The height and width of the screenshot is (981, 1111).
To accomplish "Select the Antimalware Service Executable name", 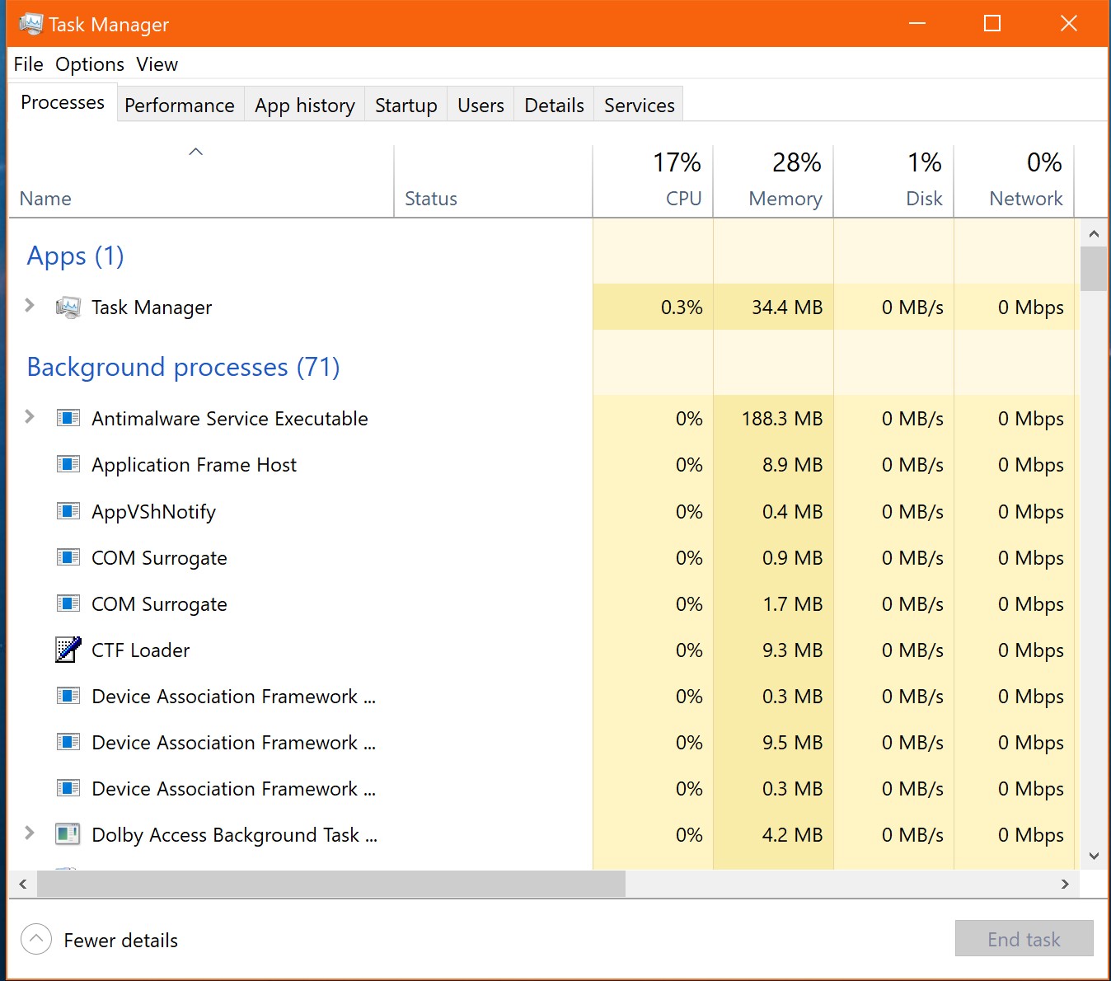I will (229, 419).
